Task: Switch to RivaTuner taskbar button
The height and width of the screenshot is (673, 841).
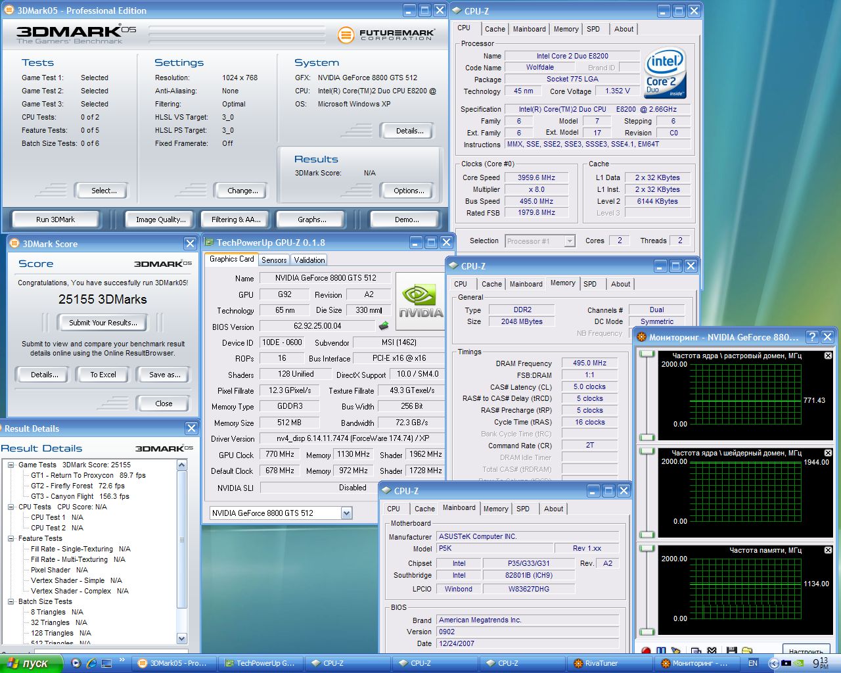Action: point(609,663)
